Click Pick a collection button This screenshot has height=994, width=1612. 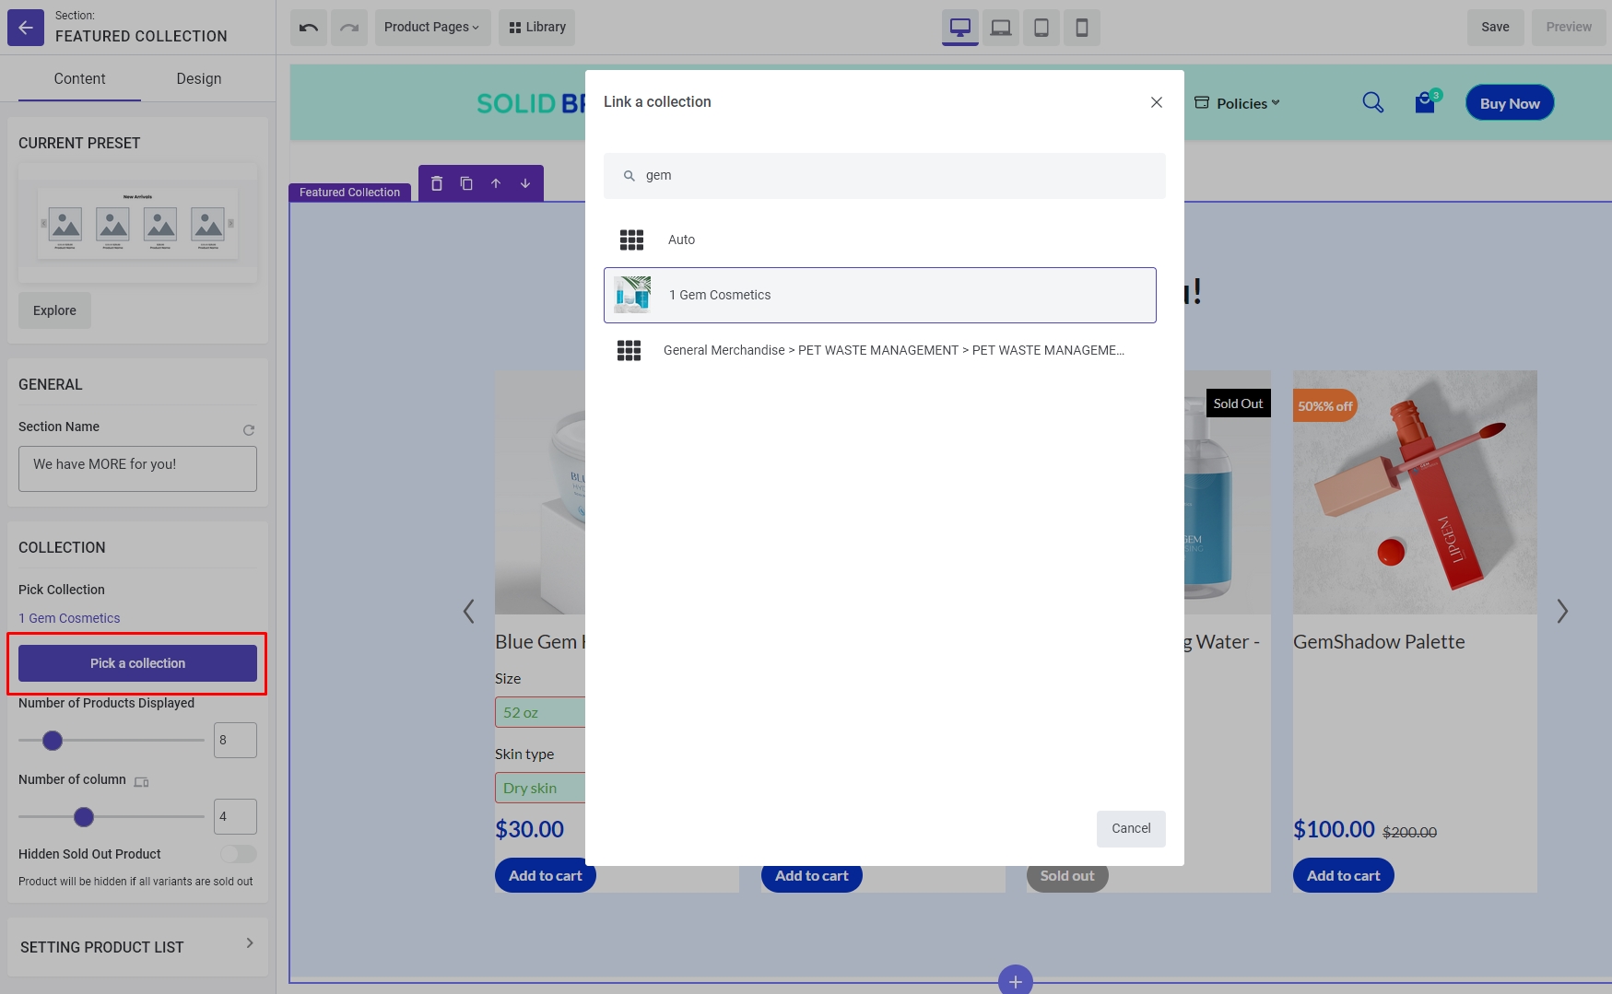137,663
